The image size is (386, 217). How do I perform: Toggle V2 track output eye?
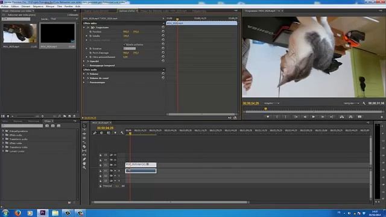tap(115, 160)
